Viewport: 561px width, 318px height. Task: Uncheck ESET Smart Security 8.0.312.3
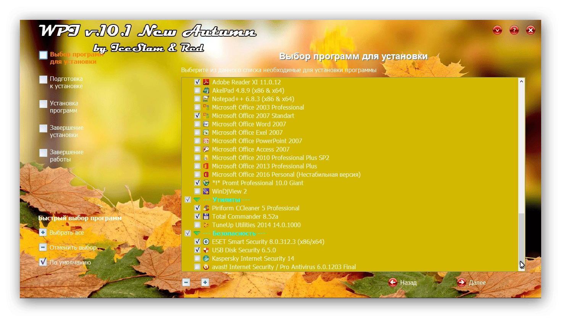coord(197,242)
